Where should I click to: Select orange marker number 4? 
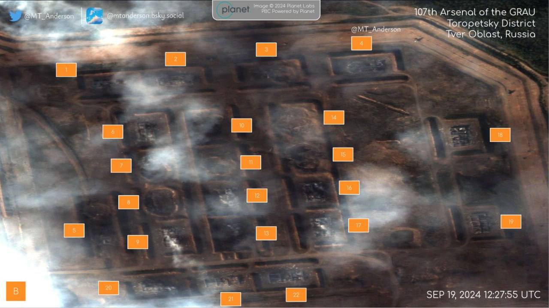pyautogui.click(x=361, y=43)
